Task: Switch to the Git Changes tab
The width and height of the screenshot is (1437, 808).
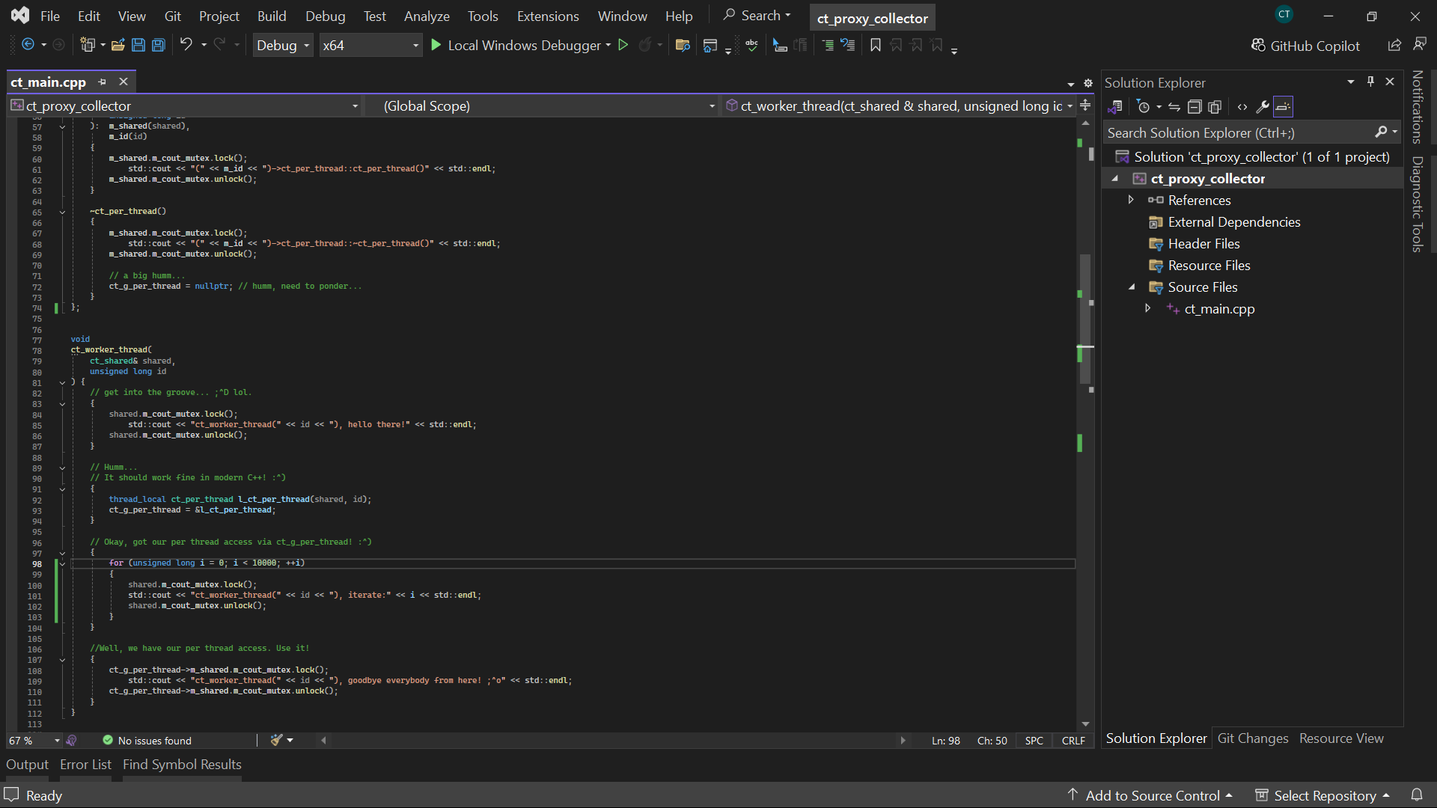Action: [1253, 738]
